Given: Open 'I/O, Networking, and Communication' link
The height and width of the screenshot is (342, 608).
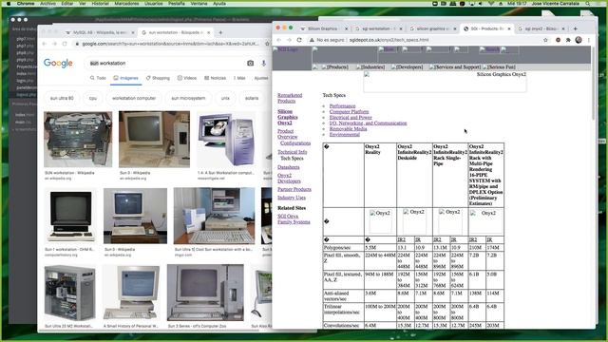Looking at the screenshot, I should coord(368,123).
